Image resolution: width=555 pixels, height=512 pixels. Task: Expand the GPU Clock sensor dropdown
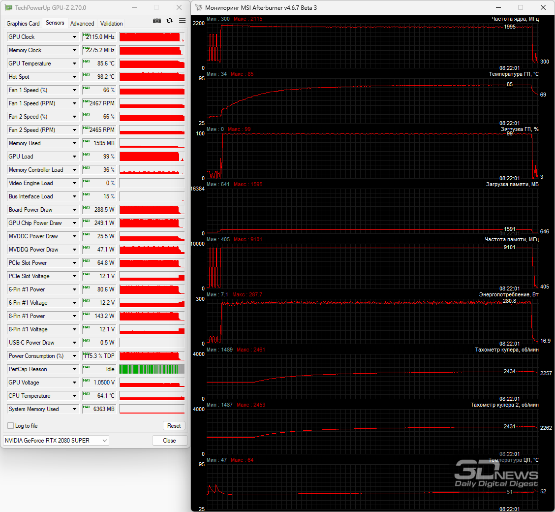[74, 37]
